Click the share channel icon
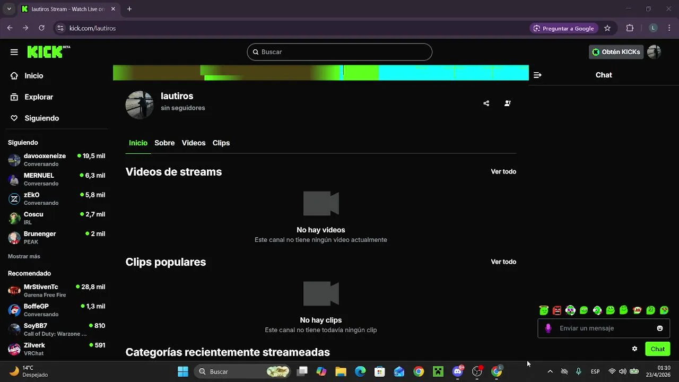 (486, 103)
